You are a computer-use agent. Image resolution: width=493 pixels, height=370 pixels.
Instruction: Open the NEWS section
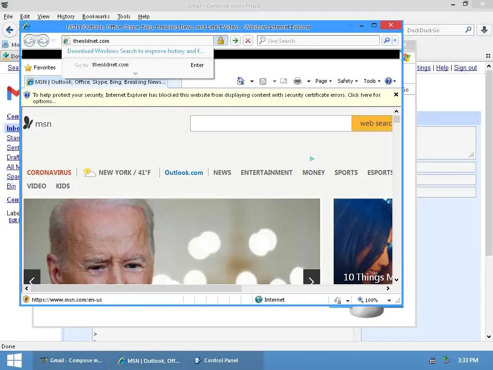222,172
